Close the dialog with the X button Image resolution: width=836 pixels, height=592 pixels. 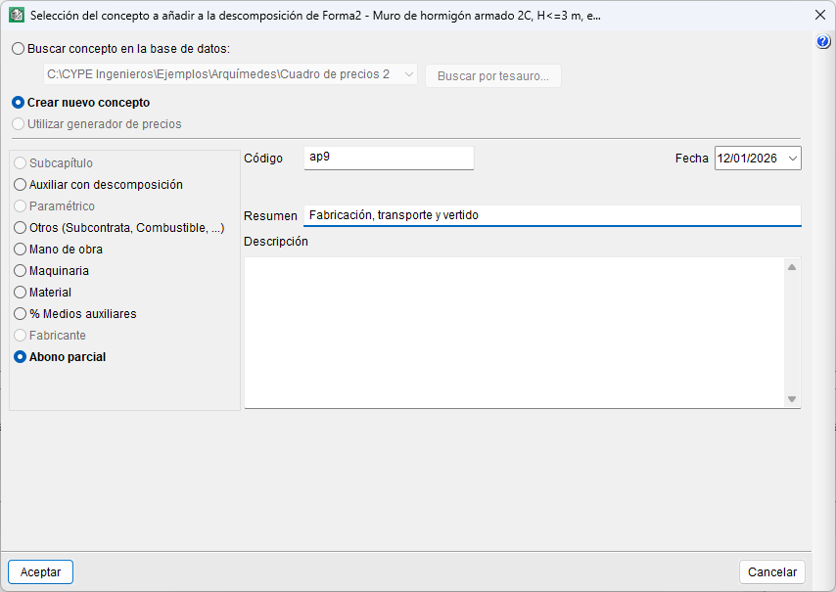(819, 16)
